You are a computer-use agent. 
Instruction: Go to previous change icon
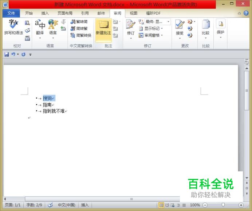click(x=190, y=29)
